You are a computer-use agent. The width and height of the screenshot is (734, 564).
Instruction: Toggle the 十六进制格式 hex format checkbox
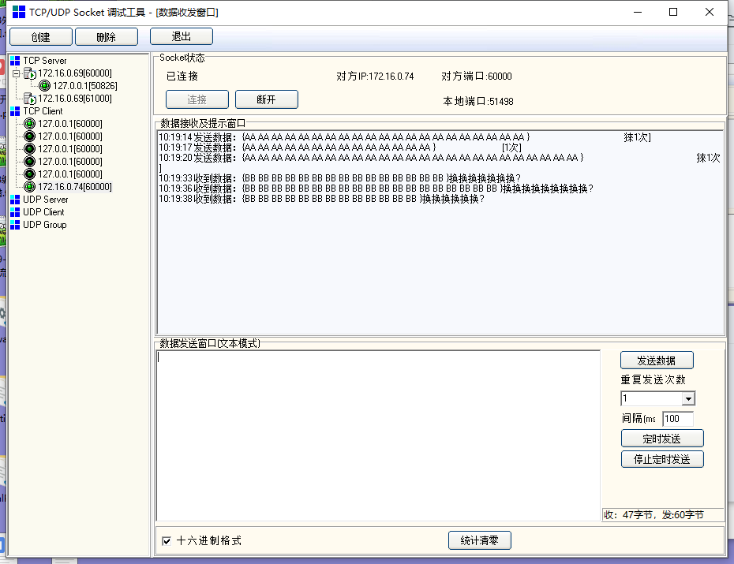click(x=166, y=540)
